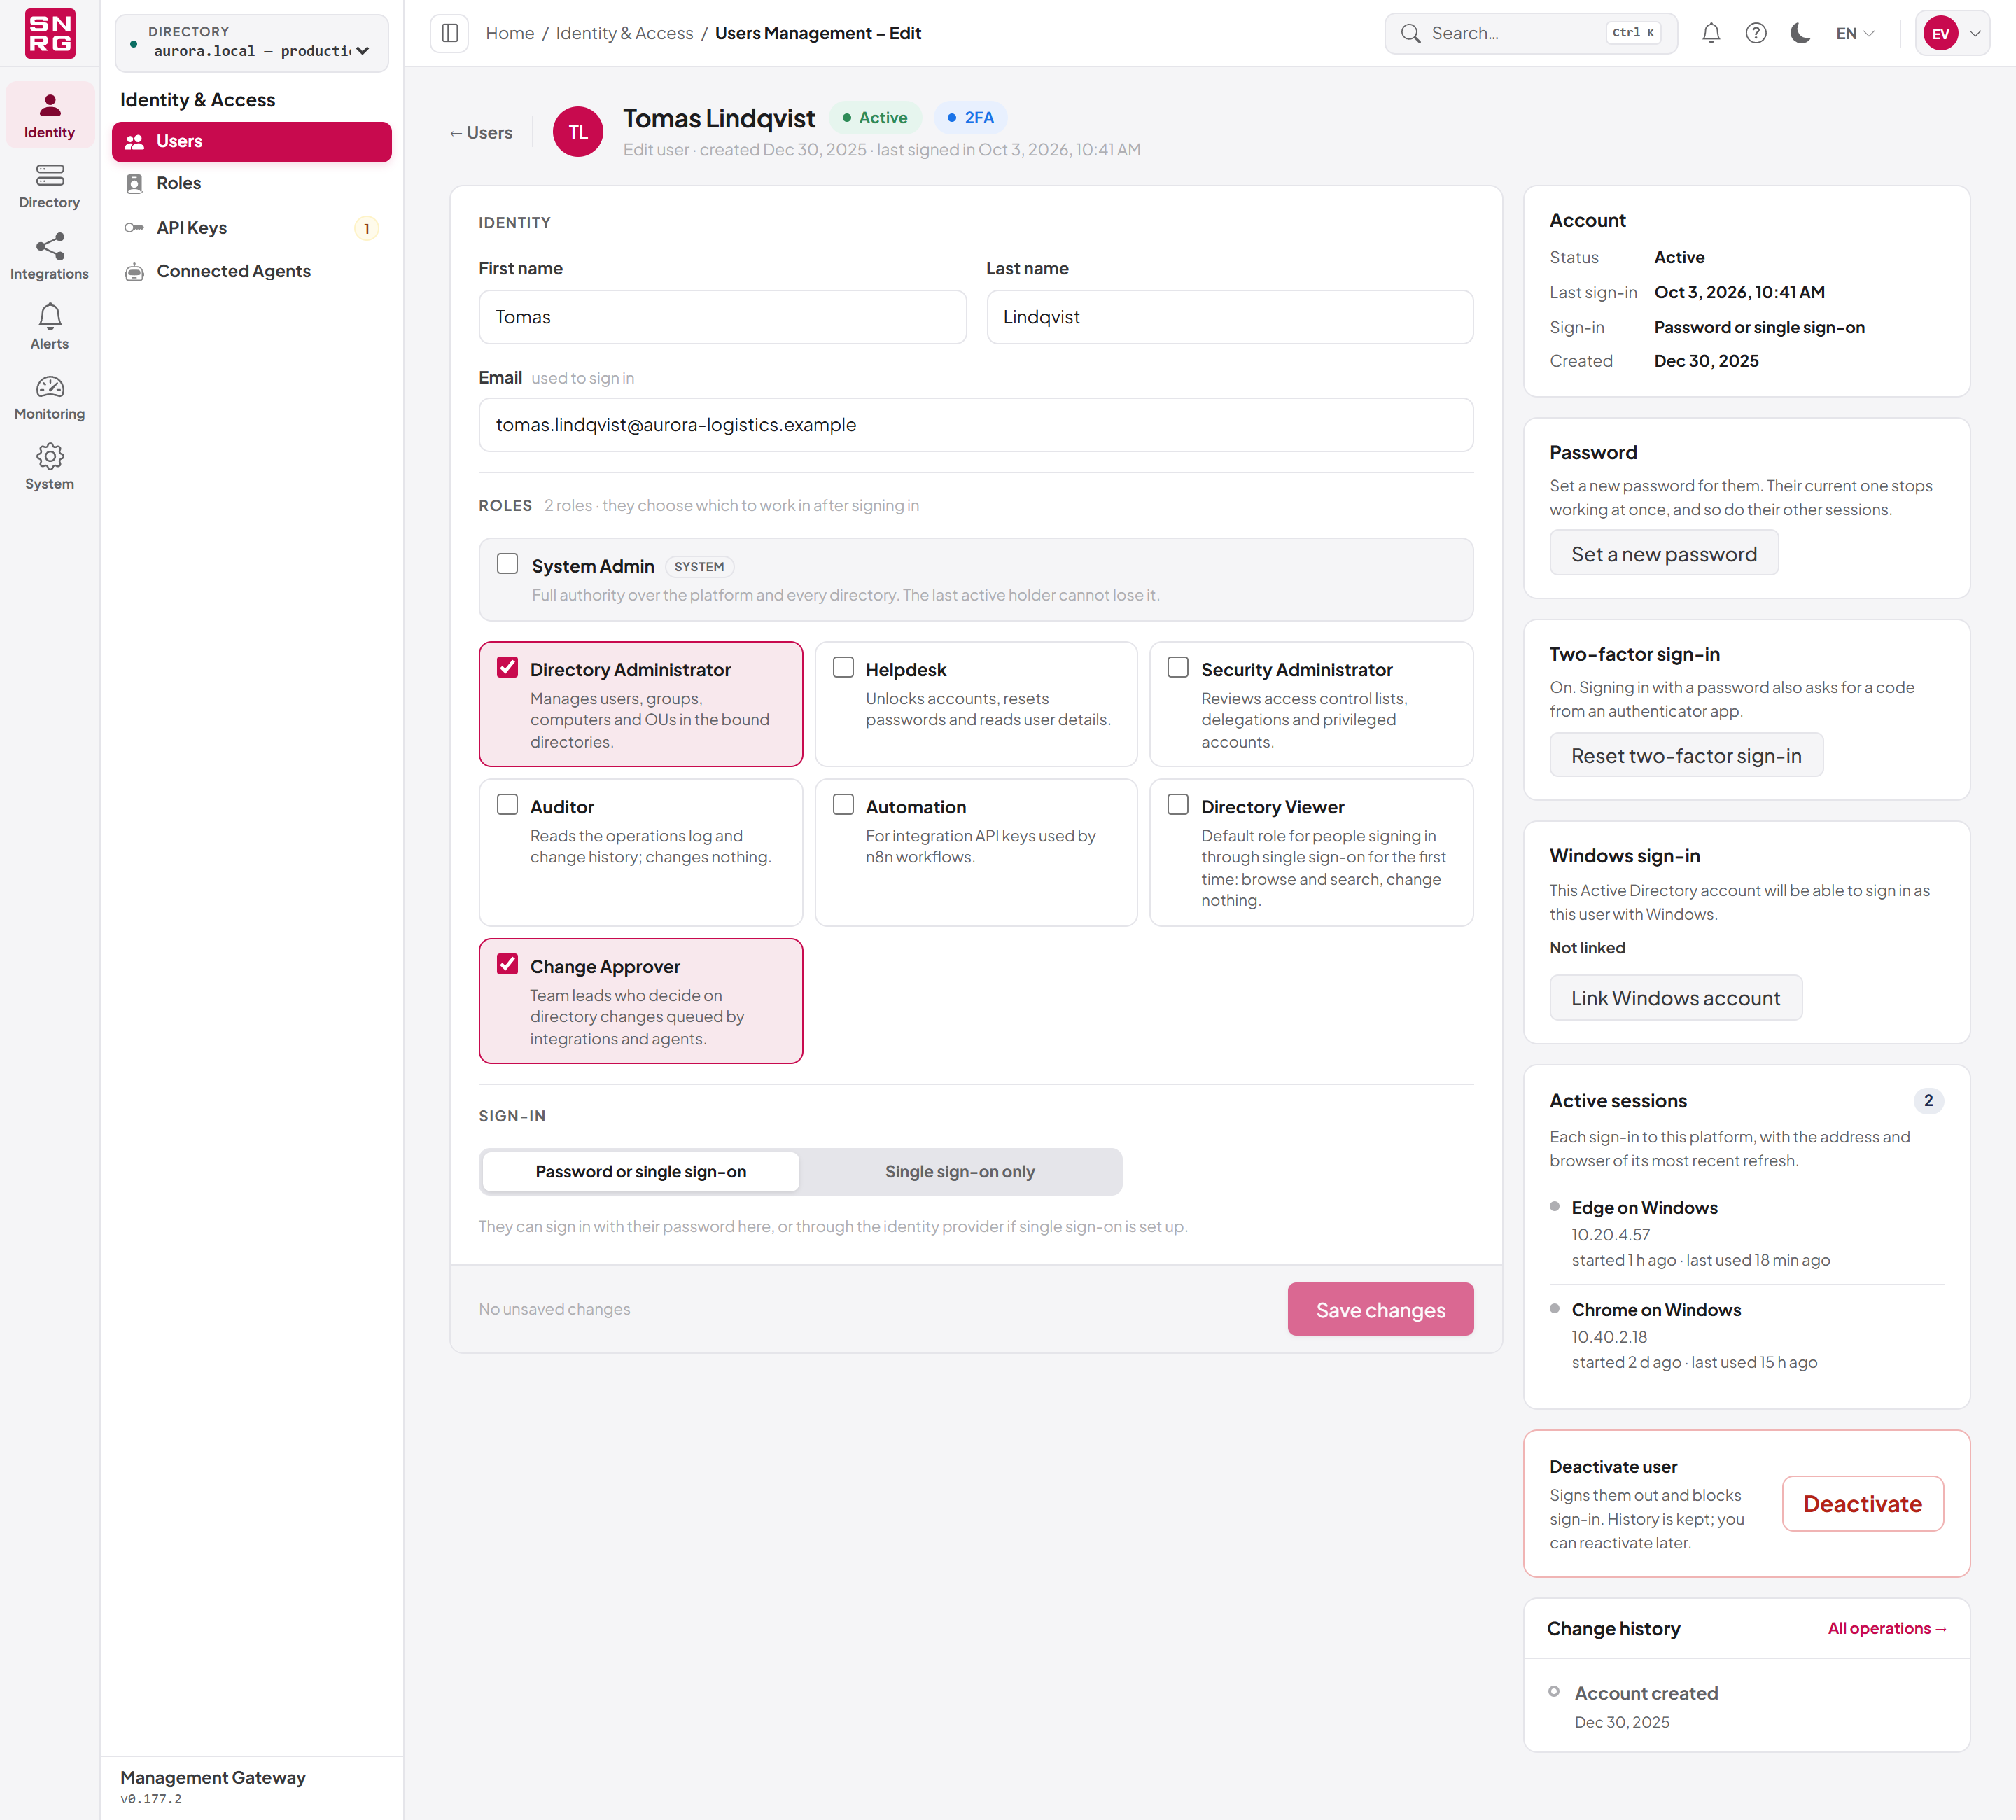Click the Connected Agents icon
This screenshot has width=2016, height=1820.
[x=134, y=272]
